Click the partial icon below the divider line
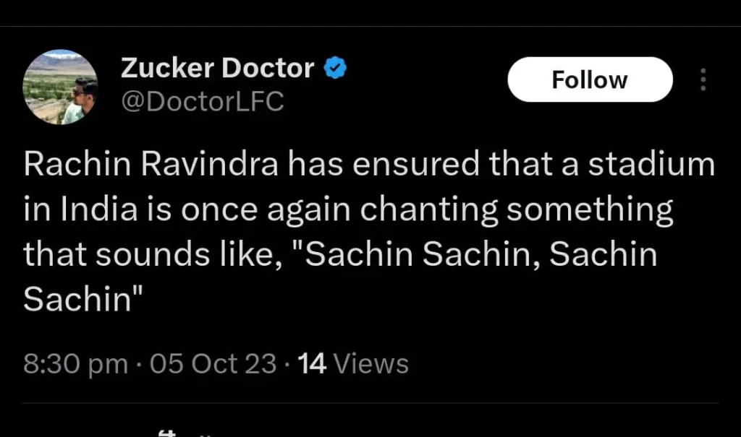The image size is (741, 437). pos(168,433)
